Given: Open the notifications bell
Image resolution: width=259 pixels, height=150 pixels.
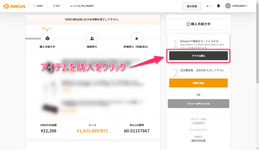Looking at the screenshot, I should click(219, 6).
